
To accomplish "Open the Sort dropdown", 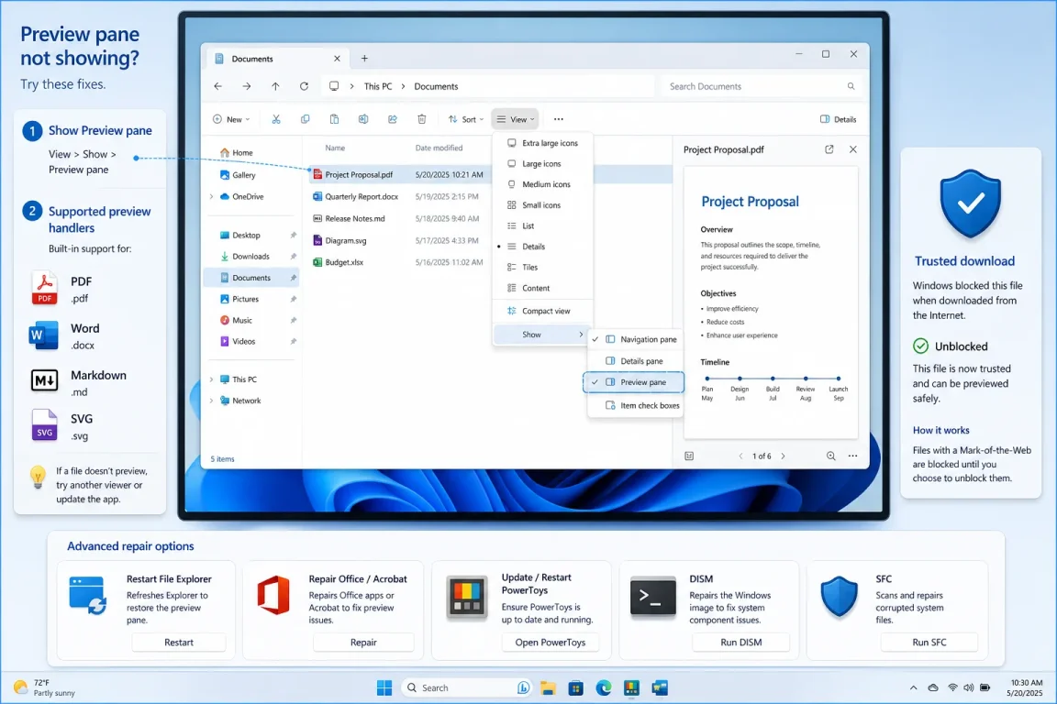I will coord(466,119).
